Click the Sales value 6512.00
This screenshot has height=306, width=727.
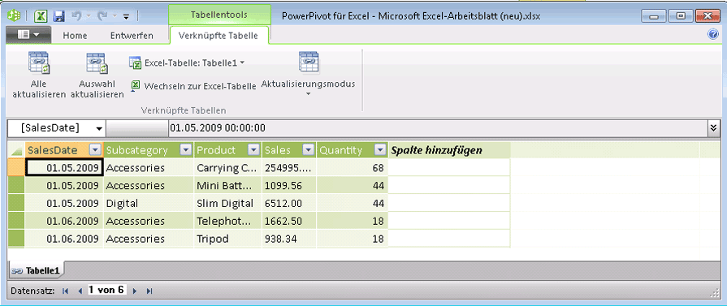(x=289, y=203)
